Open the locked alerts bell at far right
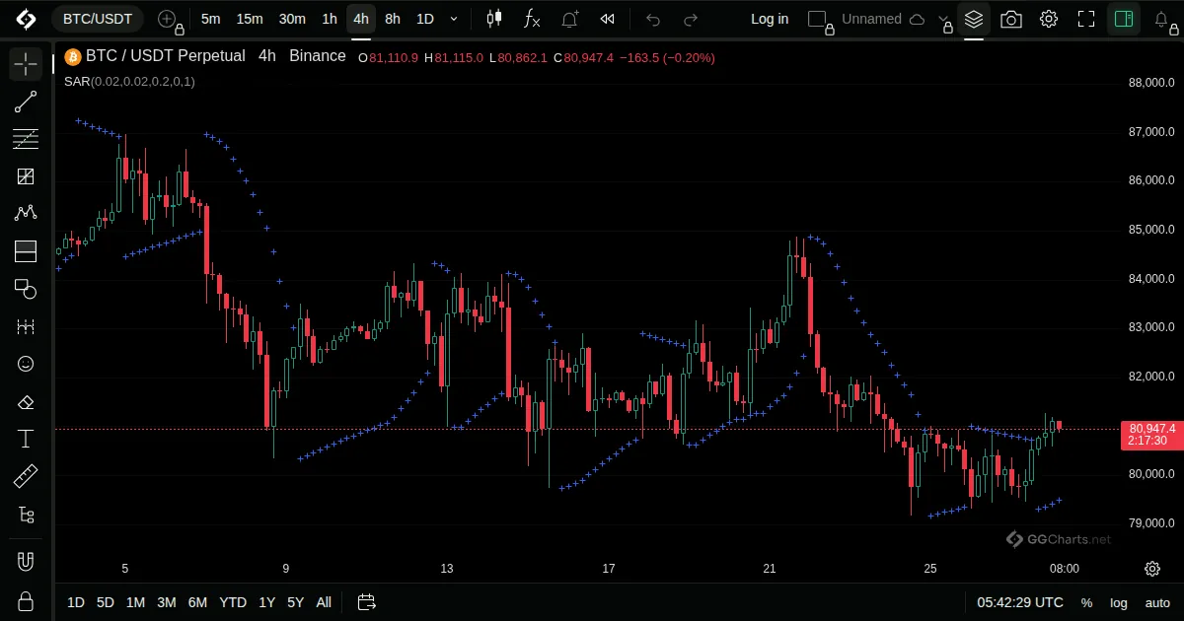Image resolution: width=1184 pixels, height=621 pixels. 1162,19
